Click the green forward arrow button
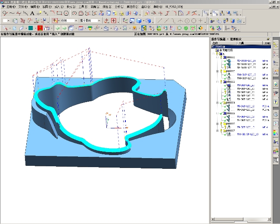This screenshot has height=224, width=280. pyautogui.click(x=64, y=28)
